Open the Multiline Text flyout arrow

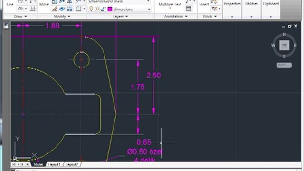[x=170, y=8]
